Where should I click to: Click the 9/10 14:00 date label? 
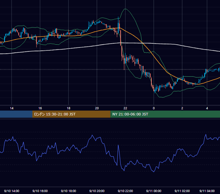(12, 191)
